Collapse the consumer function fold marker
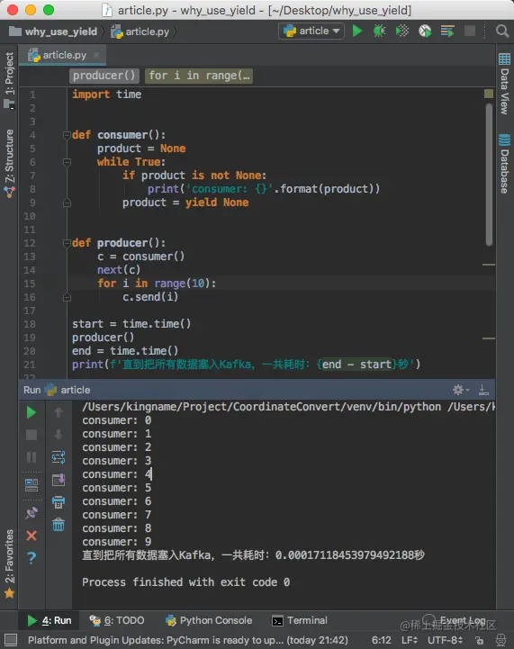The height and width of the screenshot is (649, 514). 67,135
